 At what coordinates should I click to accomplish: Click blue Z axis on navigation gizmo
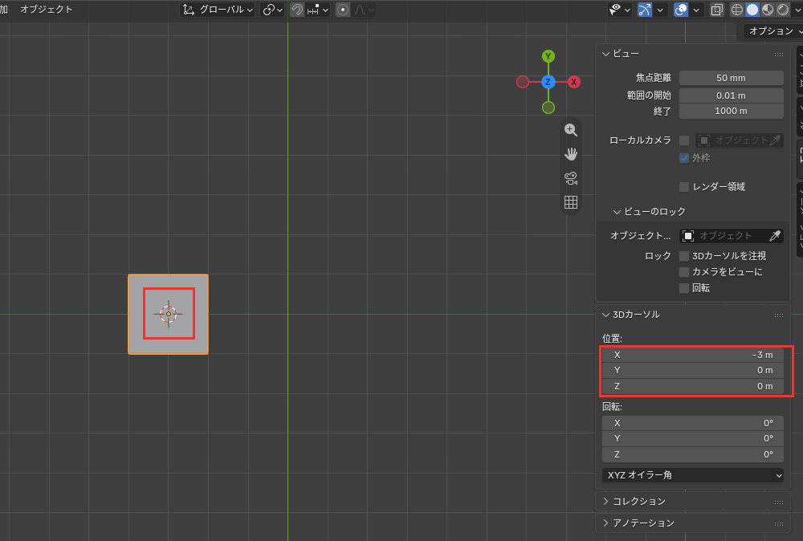(548, 82)
